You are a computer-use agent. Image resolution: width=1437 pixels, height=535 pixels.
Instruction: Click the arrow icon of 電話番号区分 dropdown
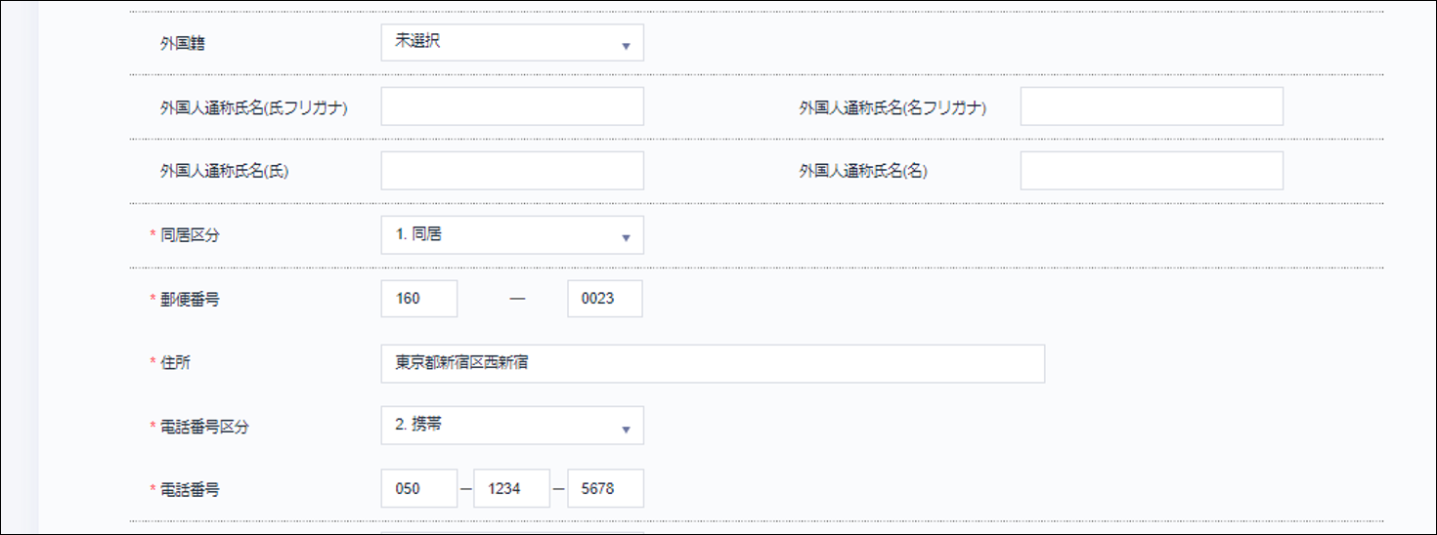coord(626,429)
